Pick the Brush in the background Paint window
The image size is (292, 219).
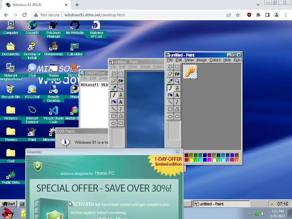(121, 95)
